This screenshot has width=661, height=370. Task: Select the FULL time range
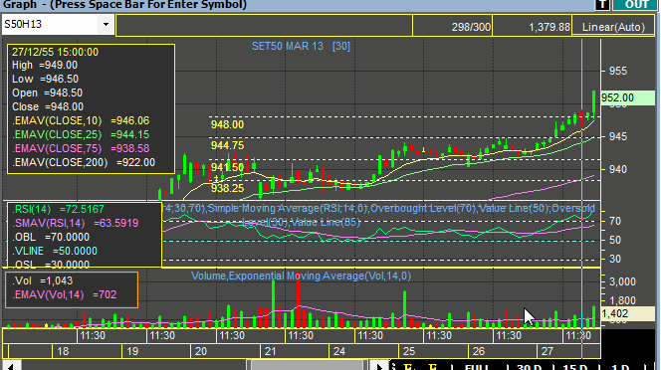477,367
